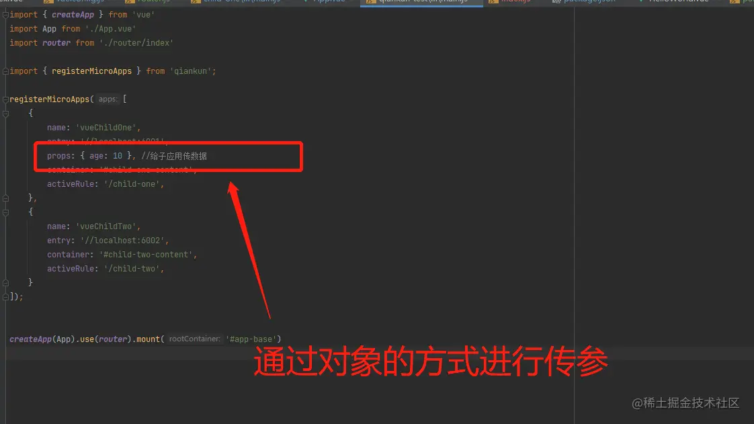
Task: Click .mount in the createApp chain
Action: click(146, 339)
